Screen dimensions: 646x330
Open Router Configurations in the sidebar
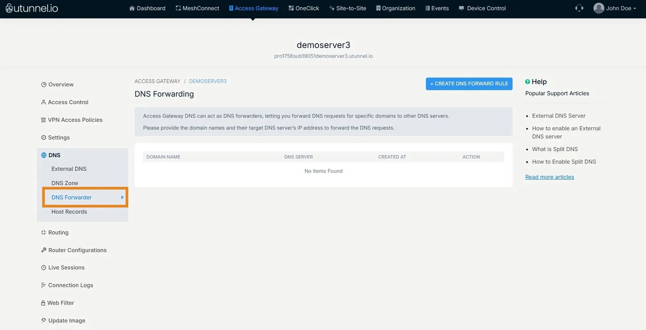click(74, 250)
